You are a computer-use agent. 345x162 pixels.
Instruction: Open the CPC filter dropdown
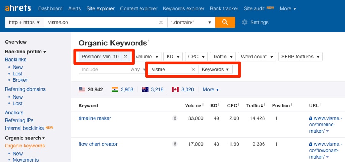[196, 57]
